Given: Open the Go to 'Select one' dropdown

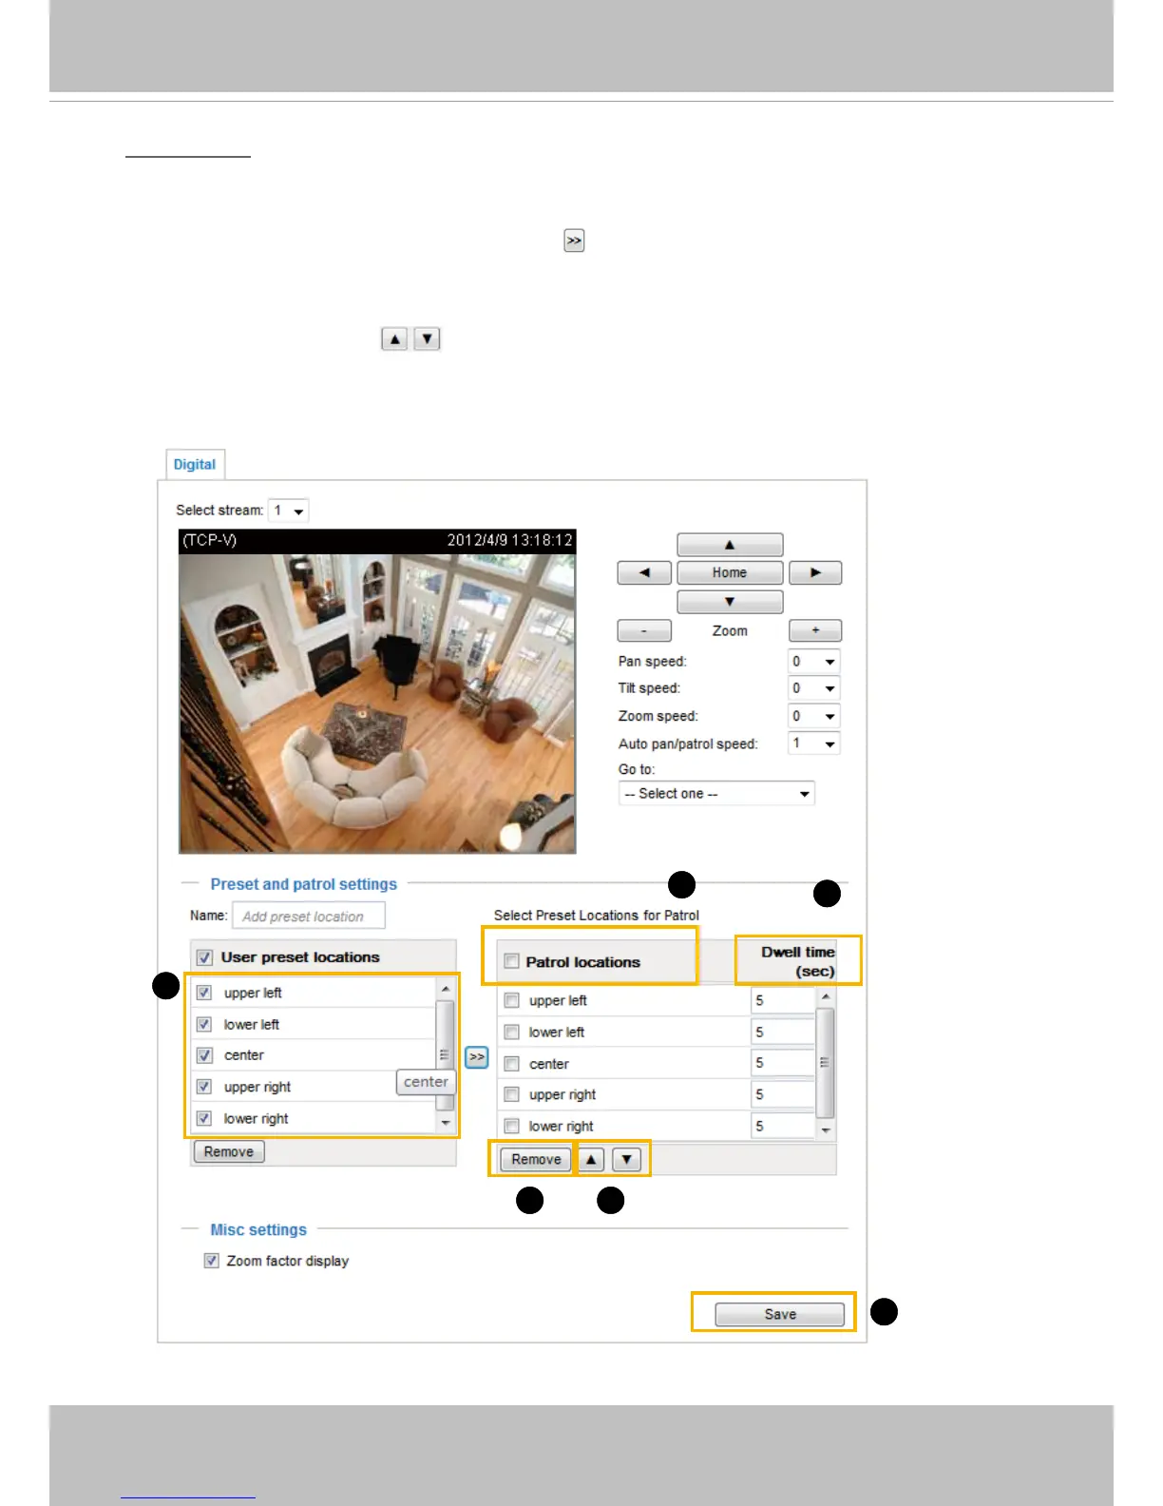Looking at the screenshot, I should click(716, 794).
